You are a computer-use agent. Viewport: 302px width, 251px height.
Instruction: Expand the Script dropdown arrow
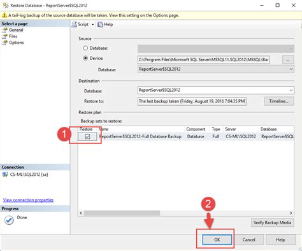pos(92,25)
